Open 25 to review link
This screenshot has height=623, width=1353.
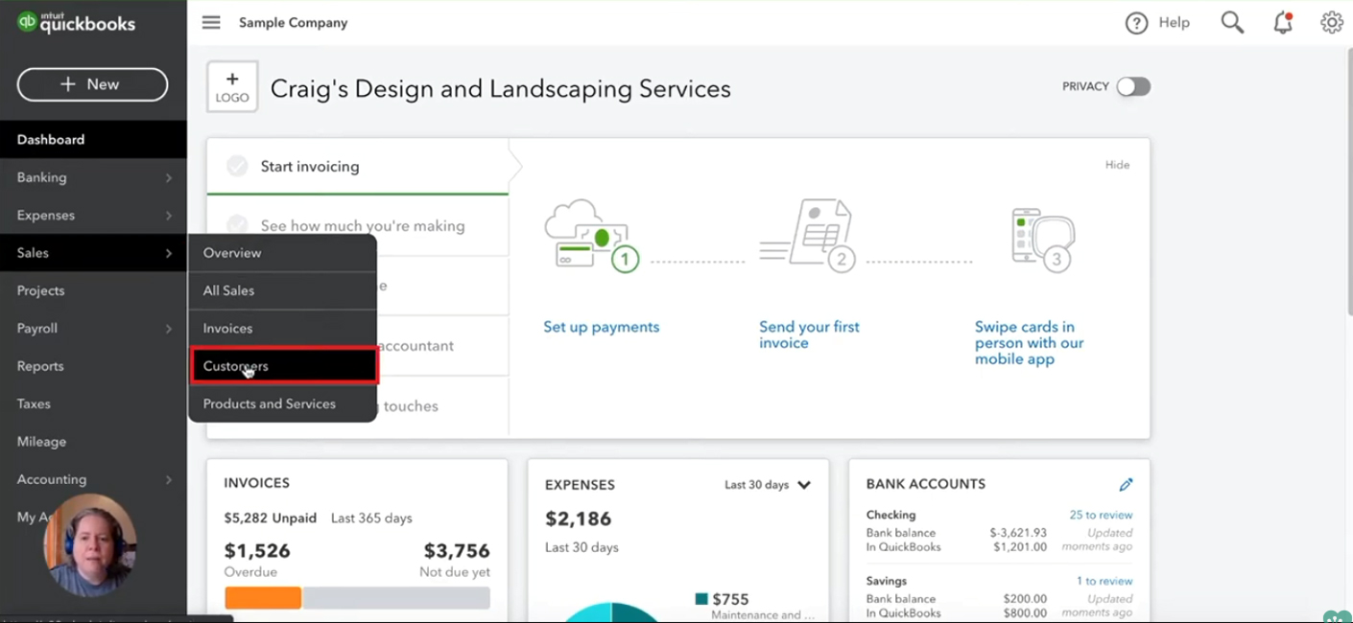[1101, 515]
